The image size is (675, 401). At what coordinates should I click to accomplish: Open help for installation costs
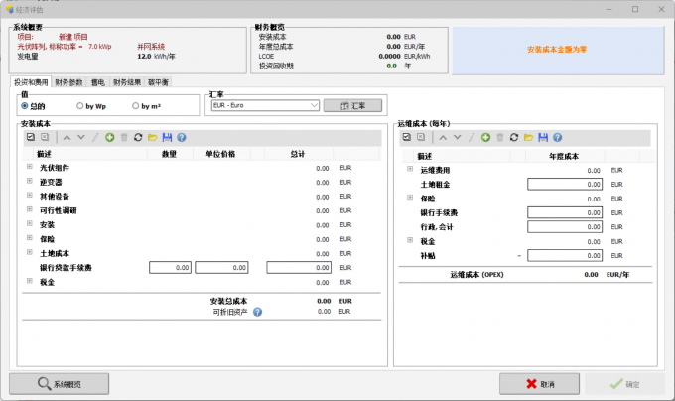tap(182, 137)
